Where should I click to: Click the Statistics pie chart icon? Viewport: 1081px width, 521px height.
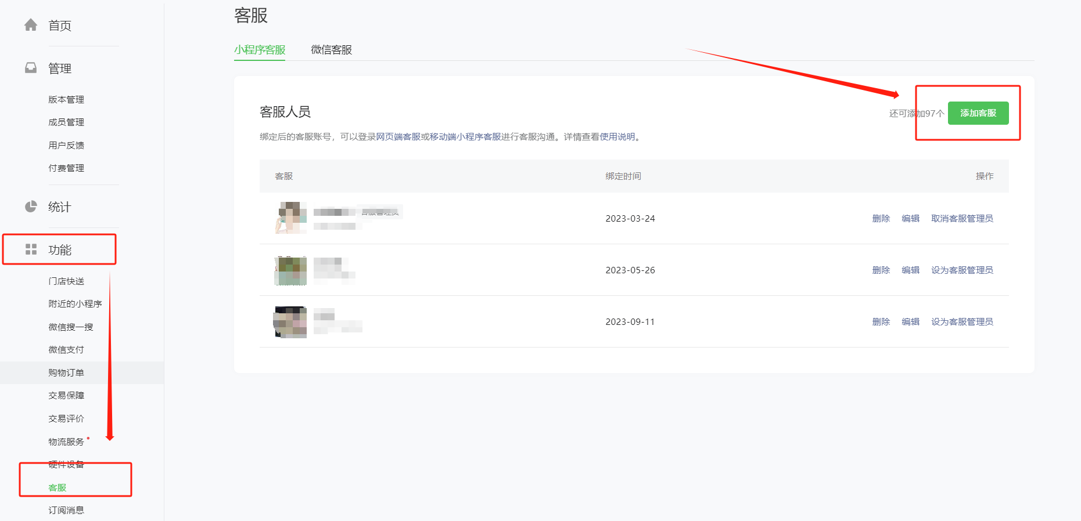coord(31,207)
